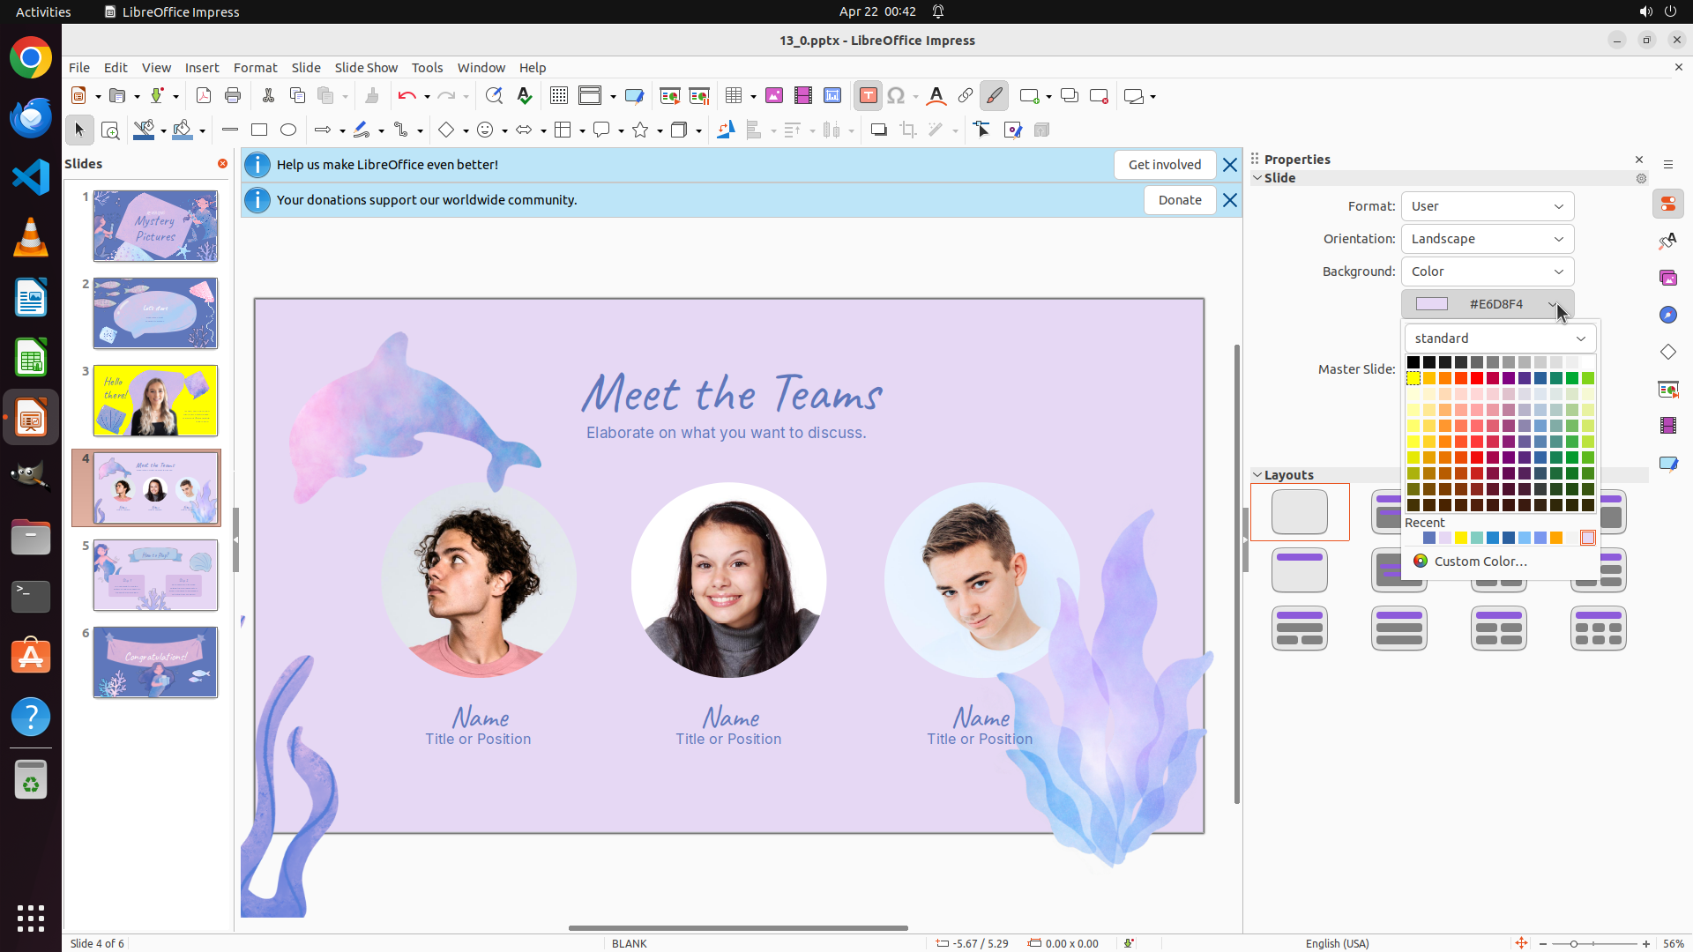
Task: Expand the standard palette dropdown
Action: [1499, 338]
